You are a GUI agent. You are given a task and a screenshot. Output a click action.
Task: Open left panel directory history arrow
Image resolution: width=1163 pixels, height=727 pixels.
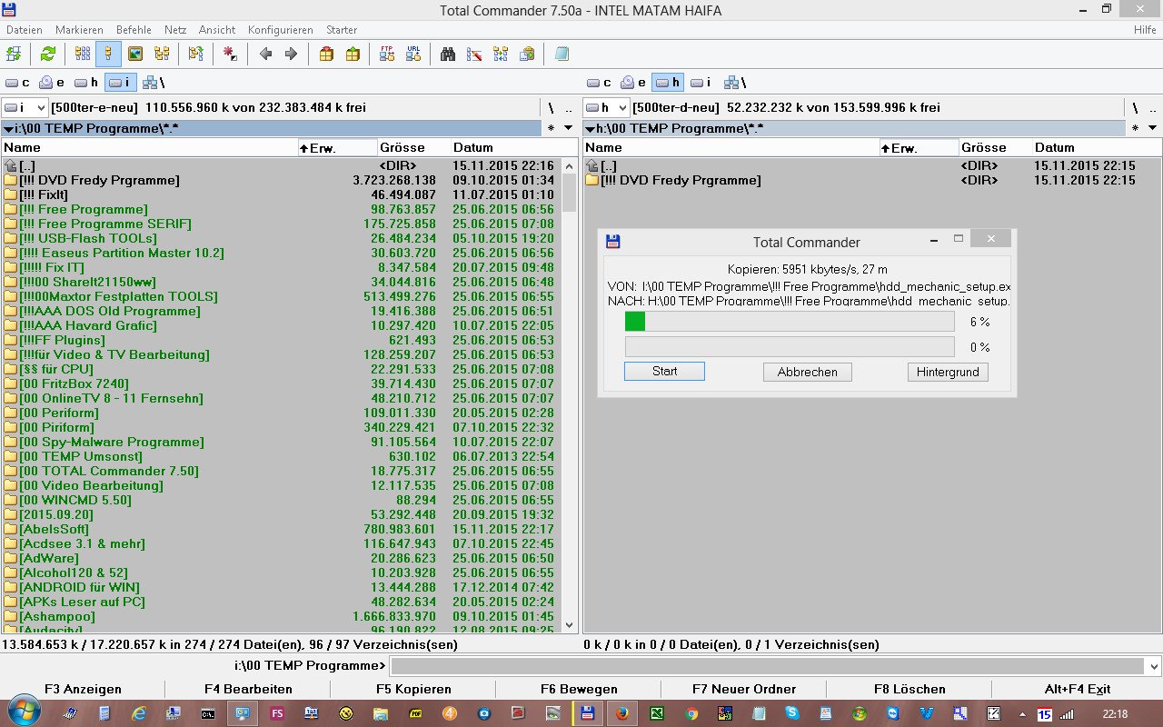tap(568, 128)
